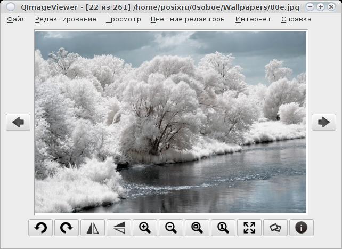Viewport: 342px width, 249px height.
Task: Open the Внешние редакторы menu
Action: click(188, 19)
